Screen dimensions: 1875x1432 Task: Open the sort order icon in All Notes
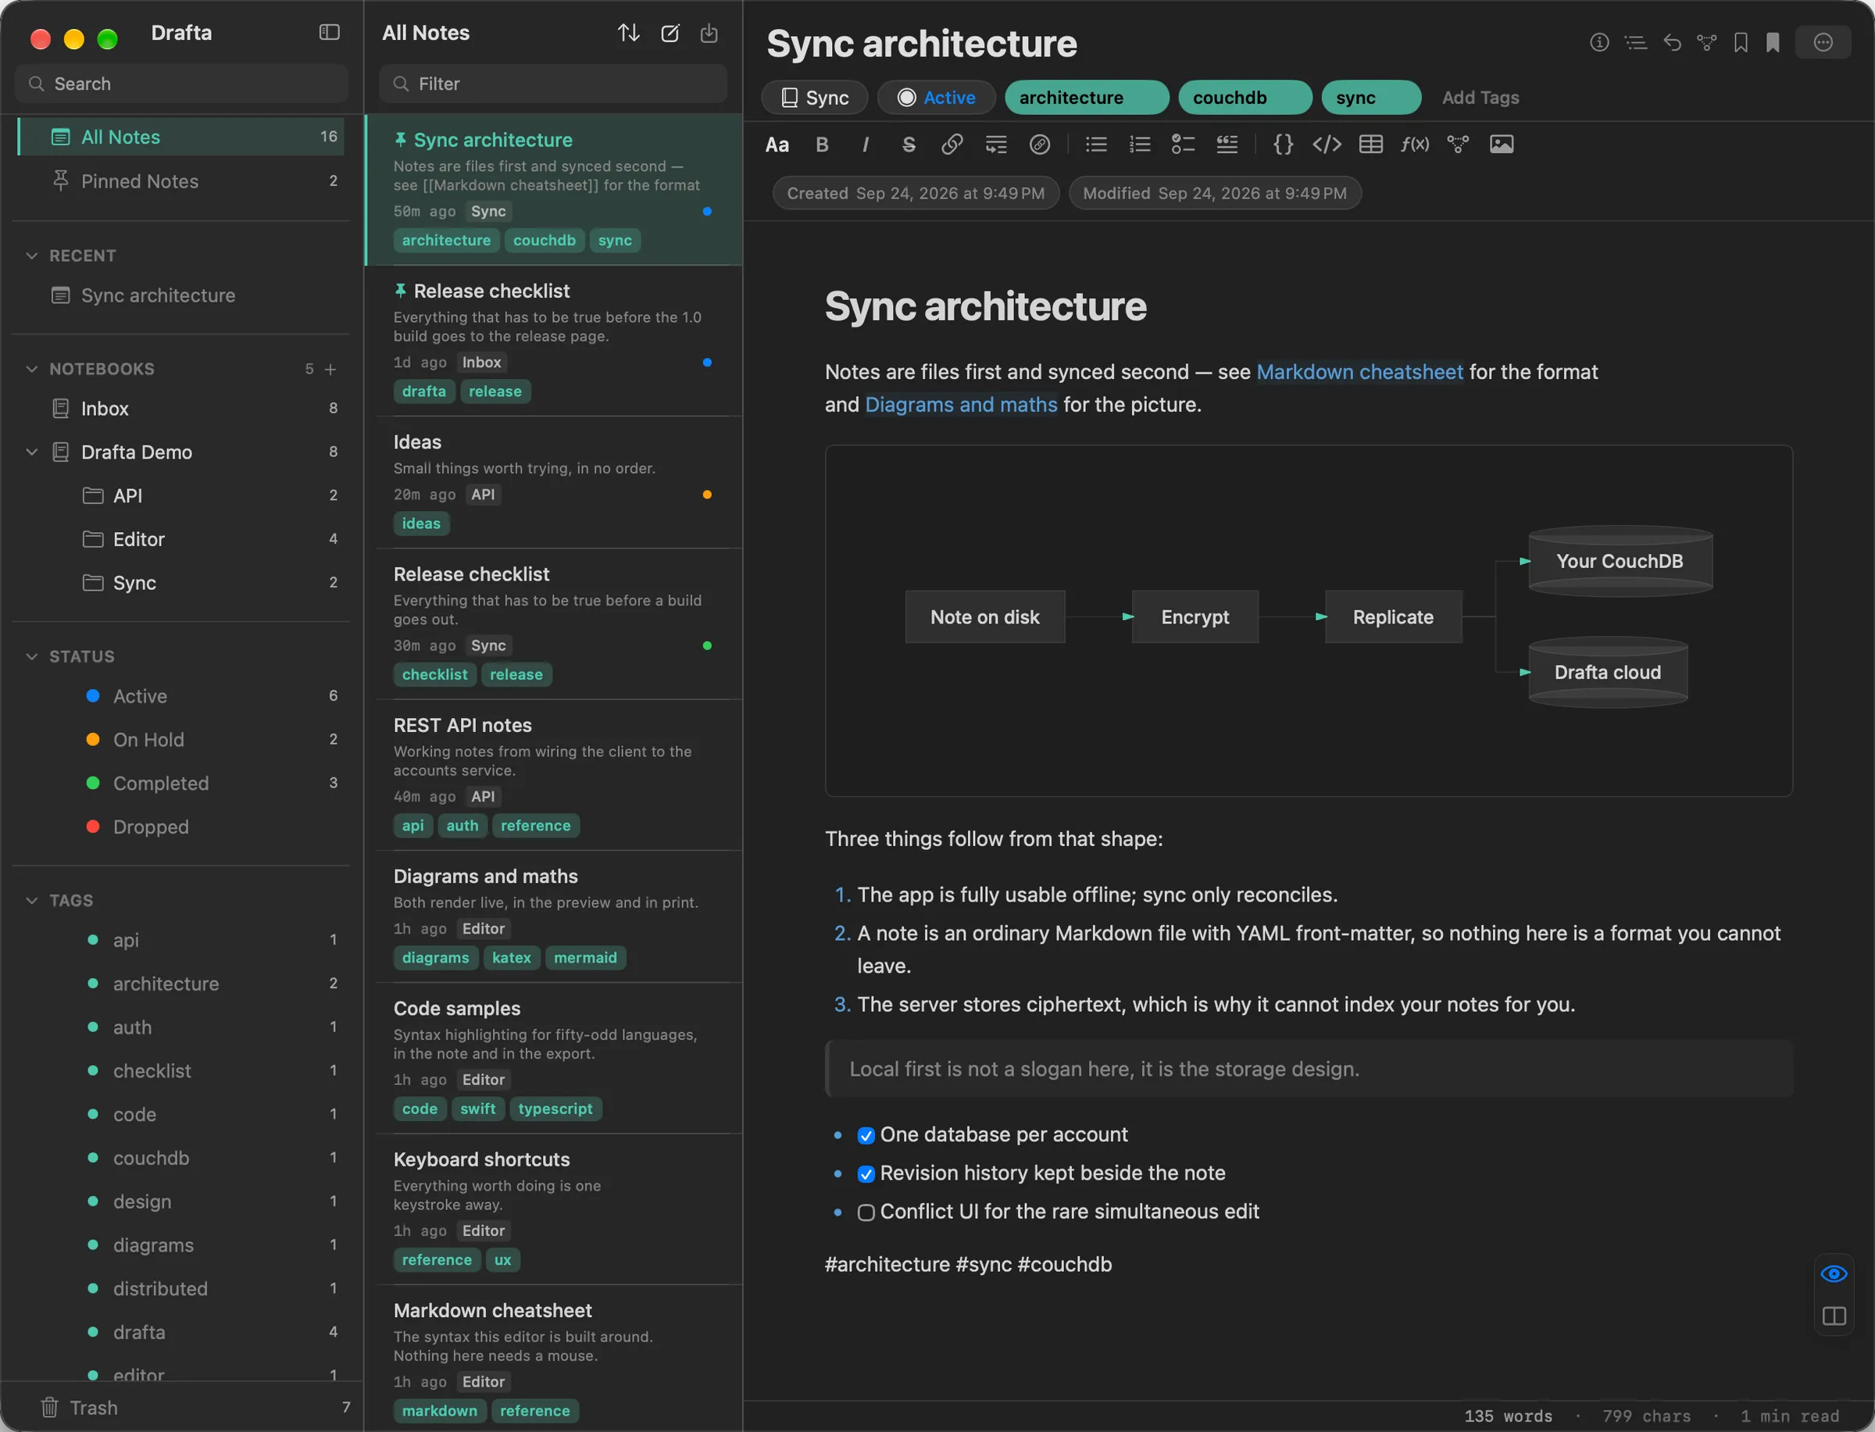click(x=628, y=34)
